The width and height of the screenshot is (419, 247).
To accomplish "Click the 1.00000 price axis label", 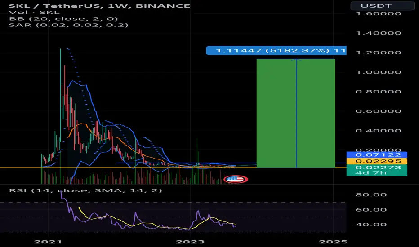I will [379, 72].
